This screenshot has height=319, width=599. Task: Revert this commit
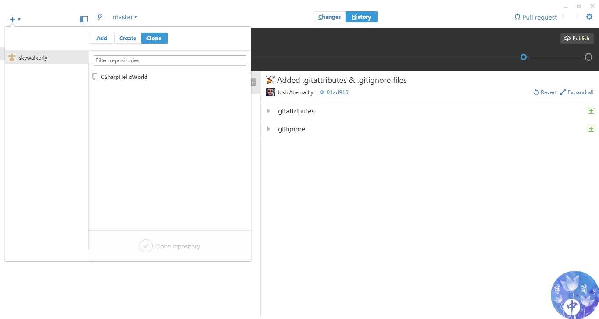coord(545,92)
